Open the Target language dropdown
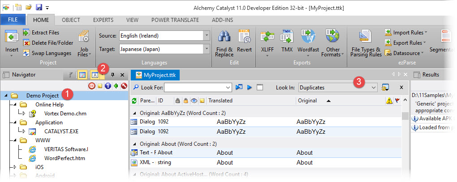 [207, 49]
